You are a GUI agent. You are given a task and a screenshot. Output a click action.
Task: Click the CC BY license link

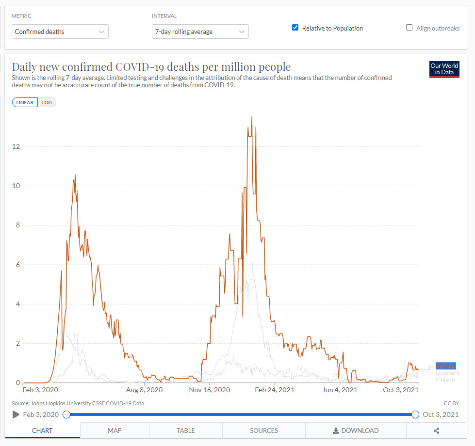[451, 403]
